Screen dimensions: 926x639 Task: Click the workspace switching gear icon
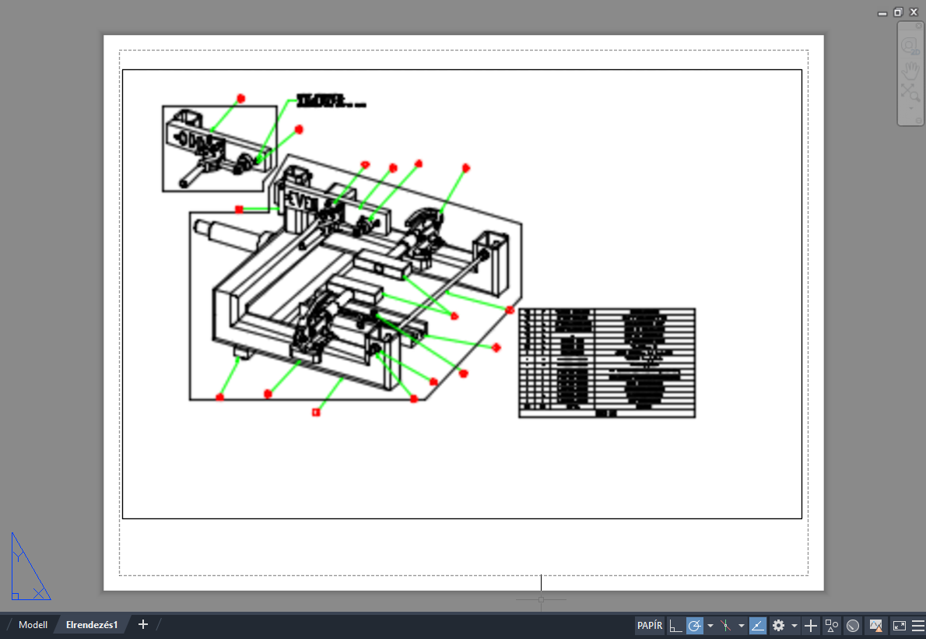[x=779, y=626]
